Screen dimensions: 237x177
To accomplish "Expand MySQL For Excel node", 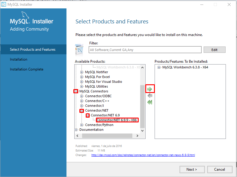I will (x=82, y=77).
